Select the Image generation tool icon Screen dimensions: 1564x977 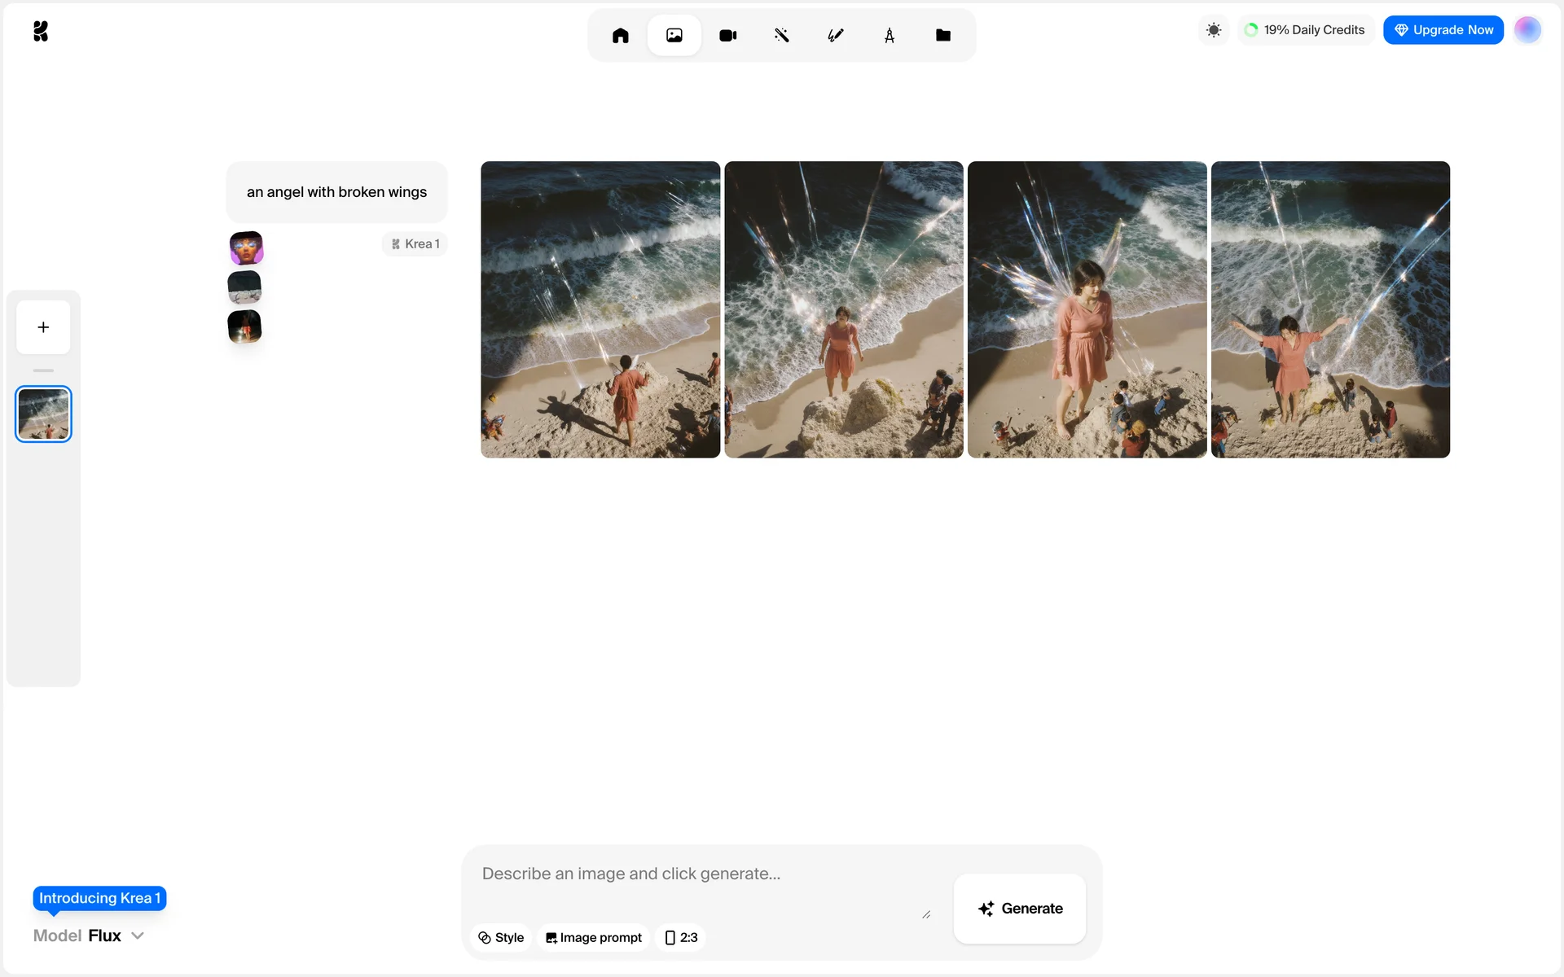(674, 35)
